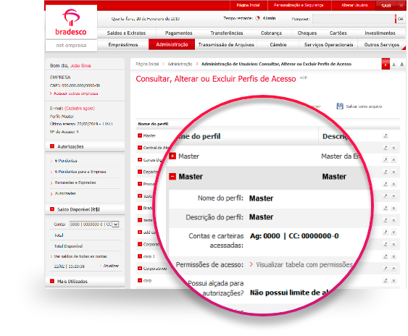The height and width of the screenshot is (336, 408).
Task: Toggle the Mais Utilizadas section
Action: coord(52,281)
